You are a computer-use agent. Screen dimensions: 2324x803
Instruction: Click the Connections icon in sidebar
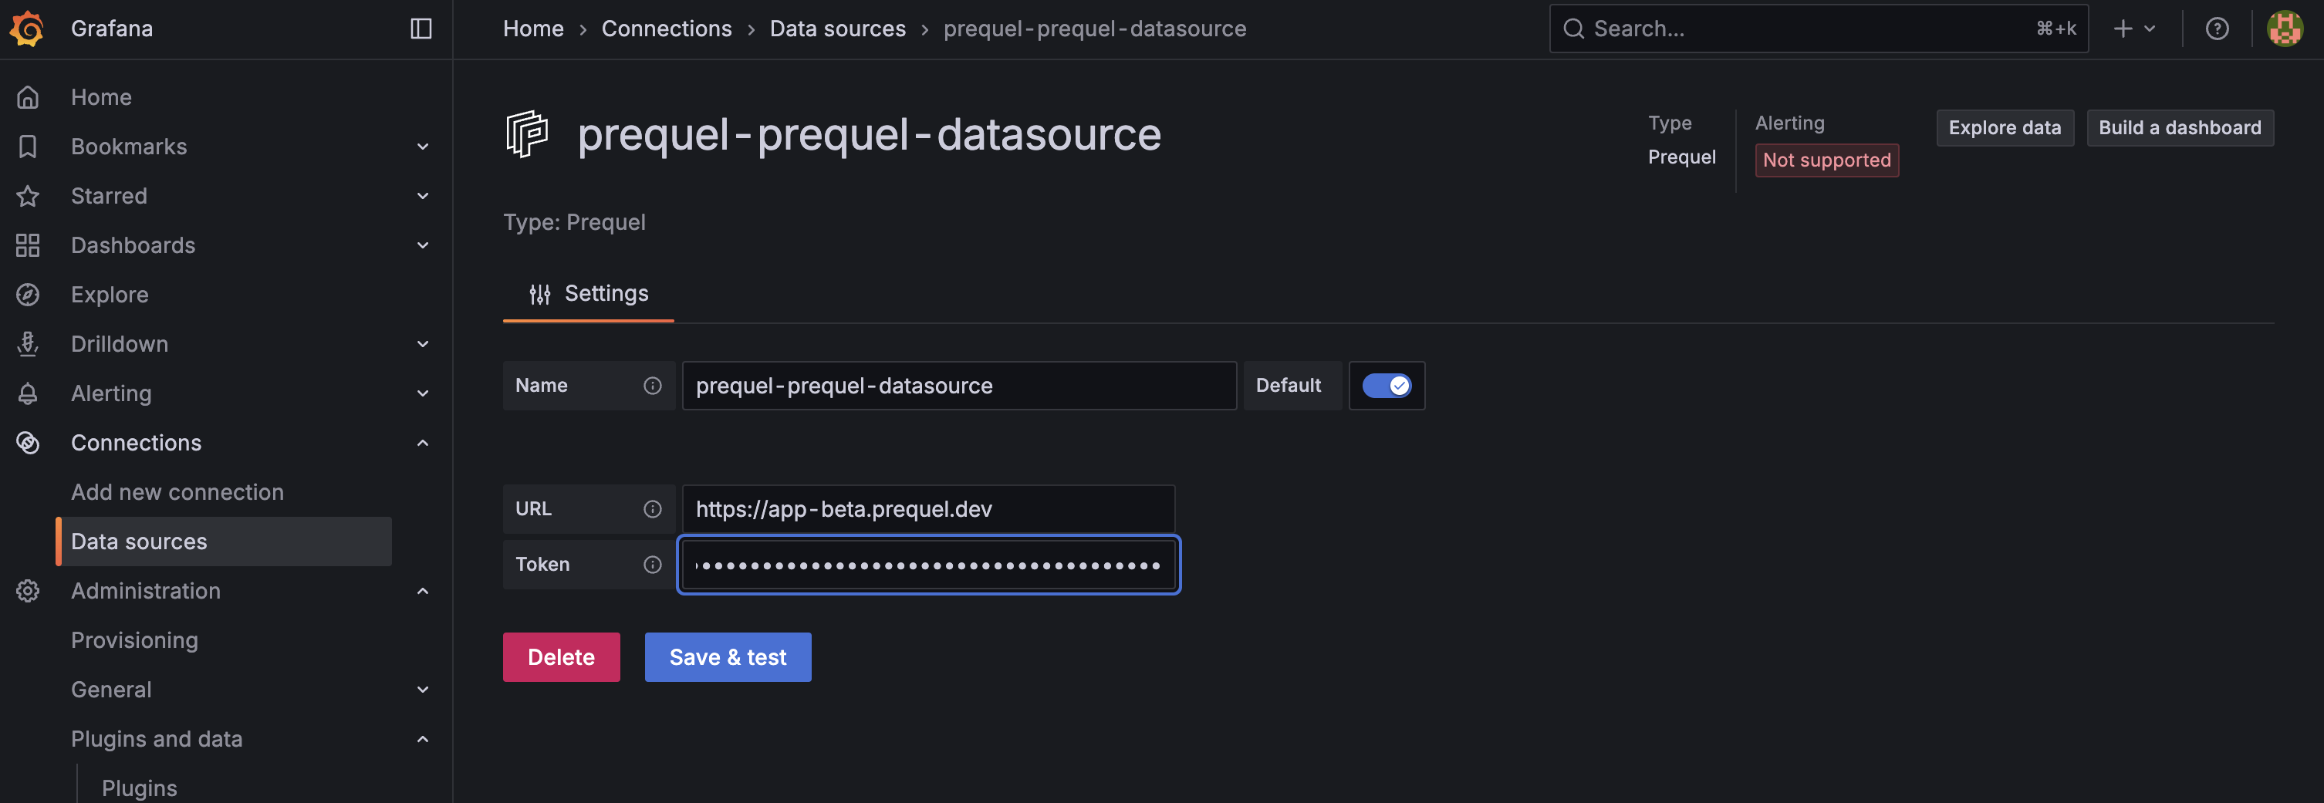point(28,443)
